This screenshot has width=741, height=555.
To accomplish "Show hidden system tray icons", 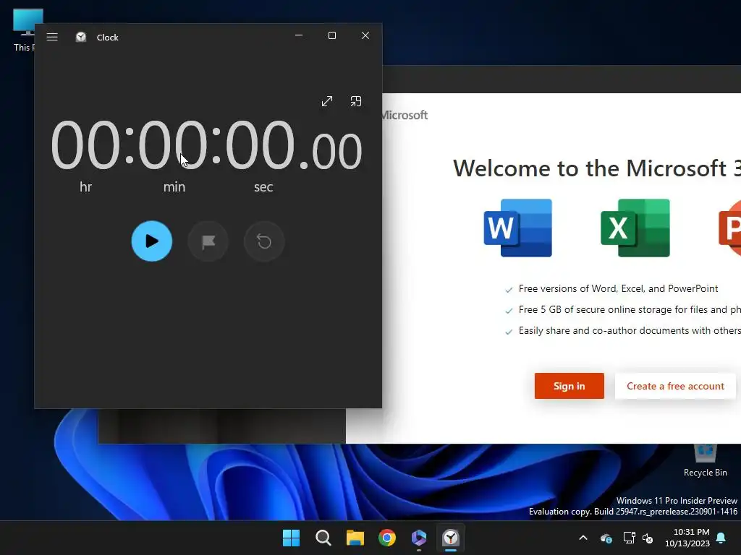I will (583, 538).
